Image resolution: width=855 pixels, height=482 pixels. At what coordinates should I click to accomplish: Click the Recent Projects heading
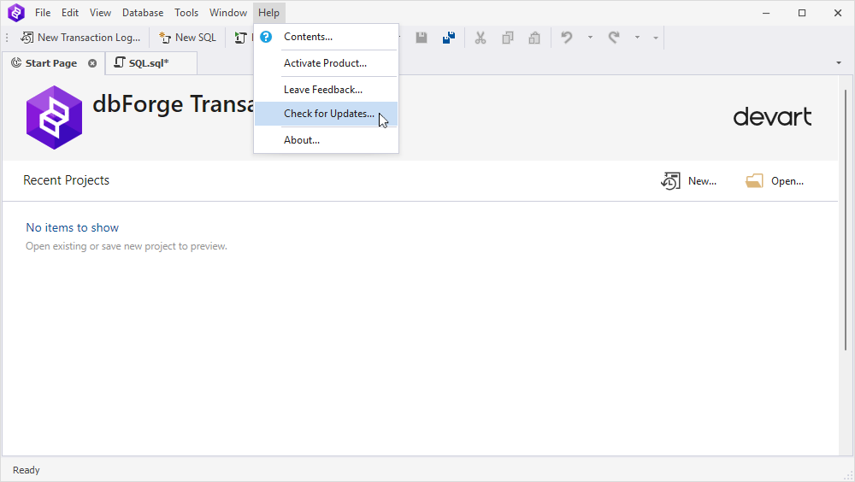pyautogui.click(x=67, y=180)
